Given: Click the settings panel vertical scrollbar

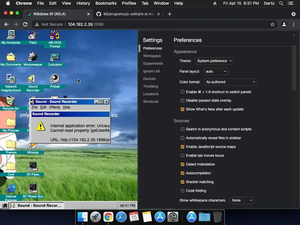Looking at the screenshot, I should pyautogui.click(x=294, y=69).
